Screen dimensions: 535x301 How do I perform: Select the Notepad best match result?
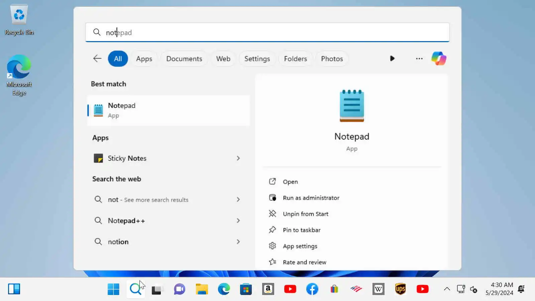169,110
